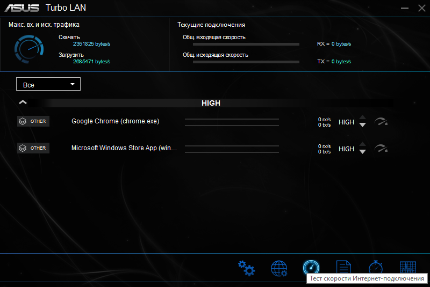Click the speed limiter icon for Google Chrome

pyautogui.click(x=381, y=121)
